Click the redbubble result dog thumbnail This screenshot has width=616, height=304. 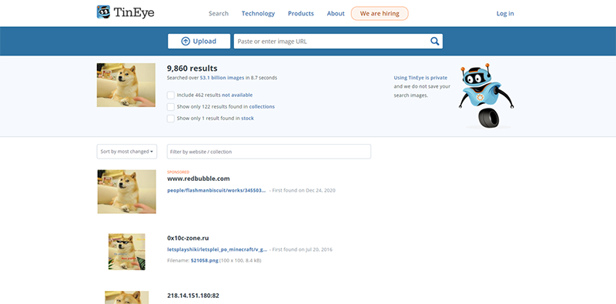126,192
